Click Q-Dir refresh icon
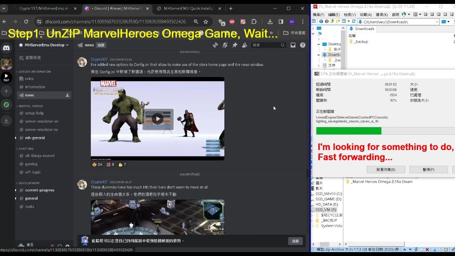Viewport: 455px width, 256px height. tap(354, 21)
